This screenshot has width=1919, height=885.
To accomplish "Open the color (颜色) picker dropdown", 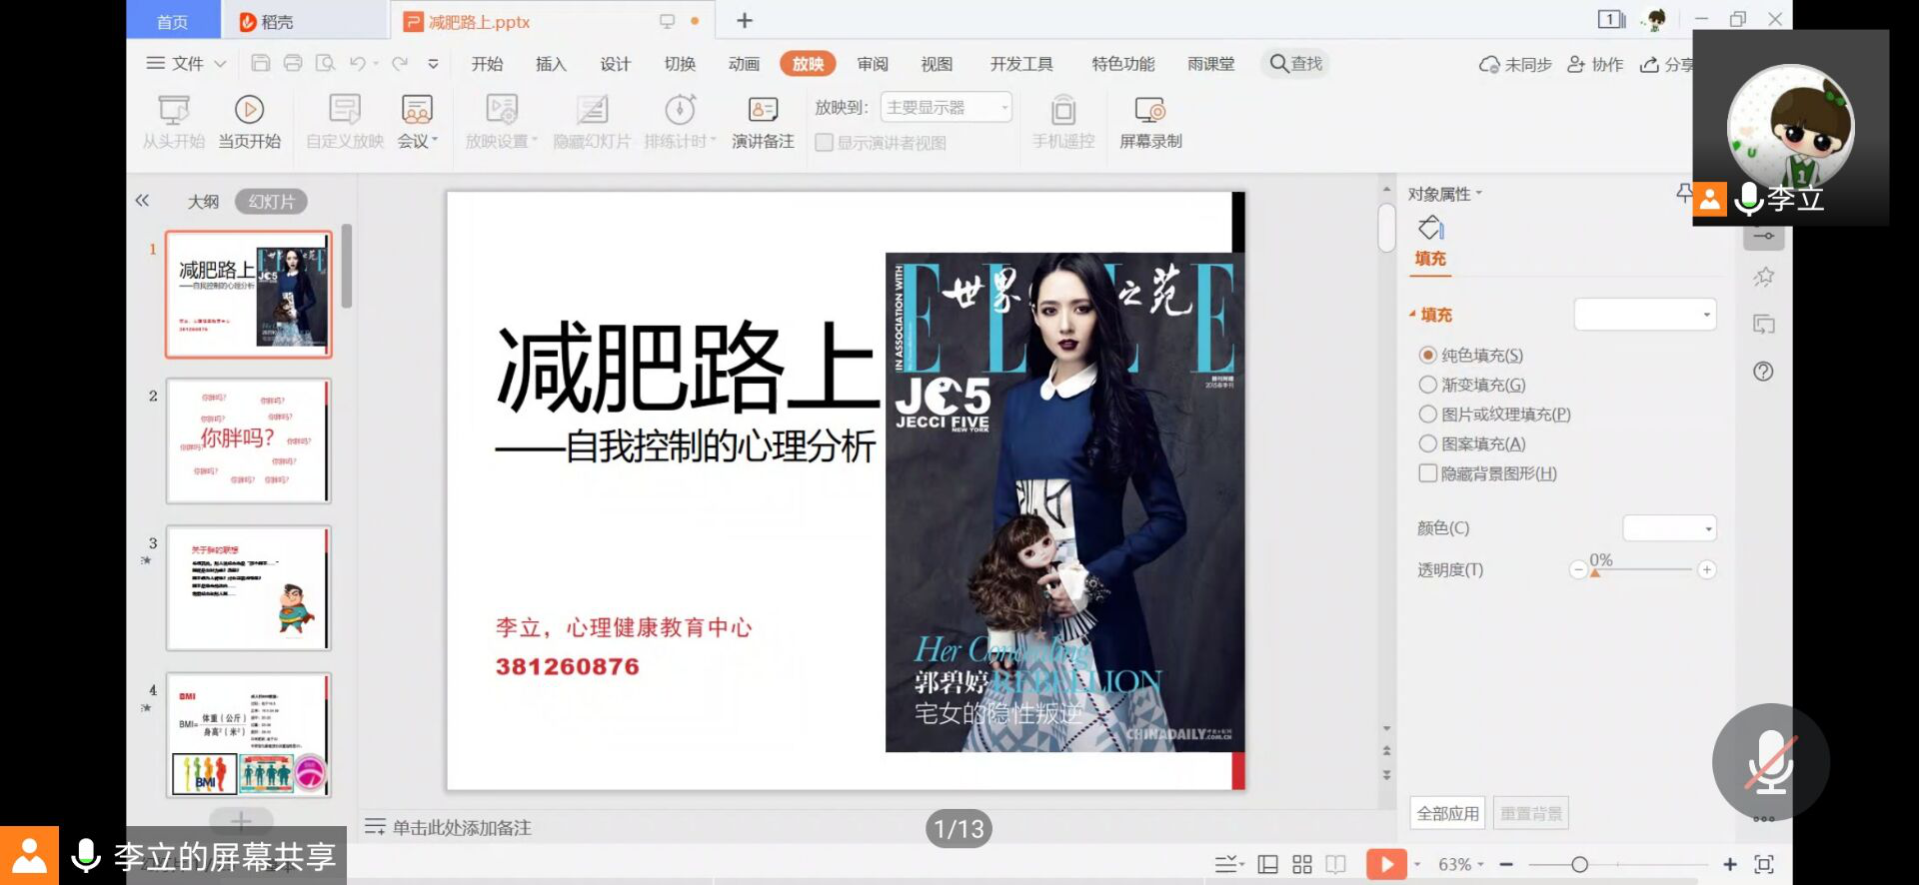I will click(x=1668, y=527).
